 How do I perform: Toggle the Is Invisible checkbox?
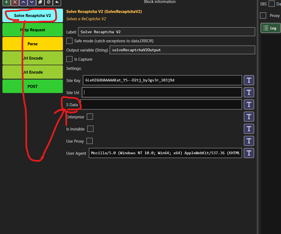pyautogui.click(x=90, y=129)
